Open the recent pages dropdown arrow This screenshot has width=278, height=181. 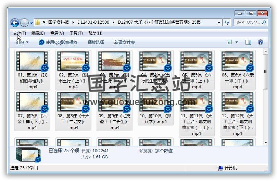(x=31, y=23)
